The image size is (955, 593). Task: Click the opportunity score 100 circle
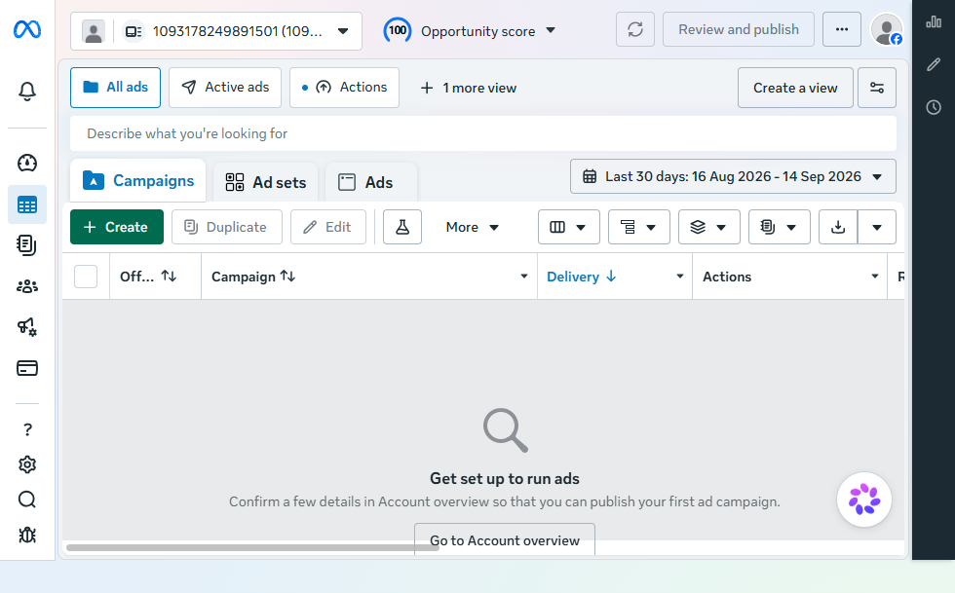click(398, 30)
